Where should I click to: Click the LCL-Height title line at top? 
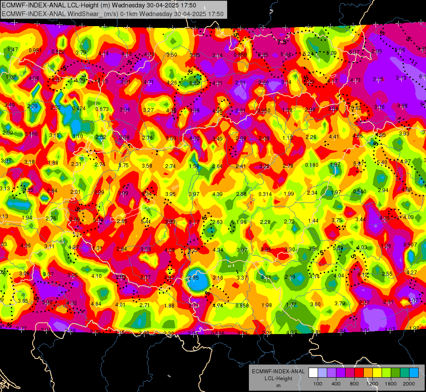click(99, 5)
